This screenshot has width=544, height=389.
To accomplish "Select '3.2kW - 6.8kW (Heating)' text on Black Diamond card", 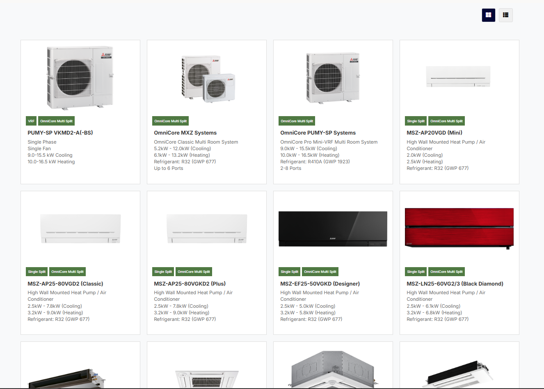I will pos(434,313).
